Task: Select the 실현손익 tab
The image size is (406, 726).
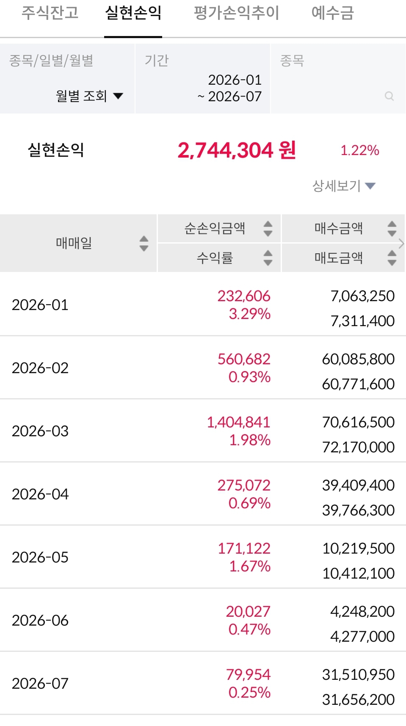Action: 133,13
